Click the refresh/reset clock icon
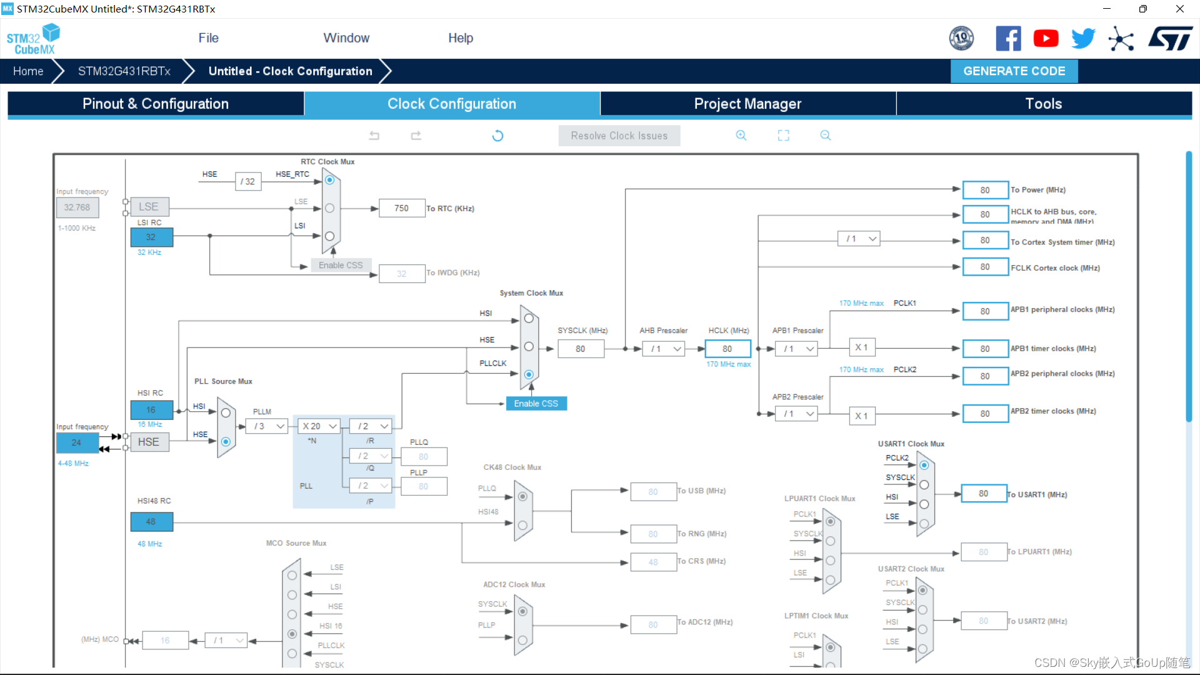This screenshot has height=675, width=1200. (x=497, y=136)
